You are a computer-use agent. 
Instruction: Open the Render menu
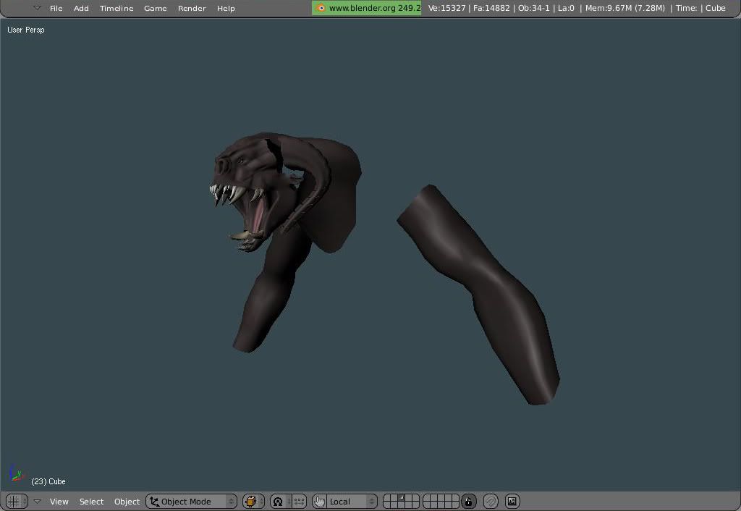[192, 8]
